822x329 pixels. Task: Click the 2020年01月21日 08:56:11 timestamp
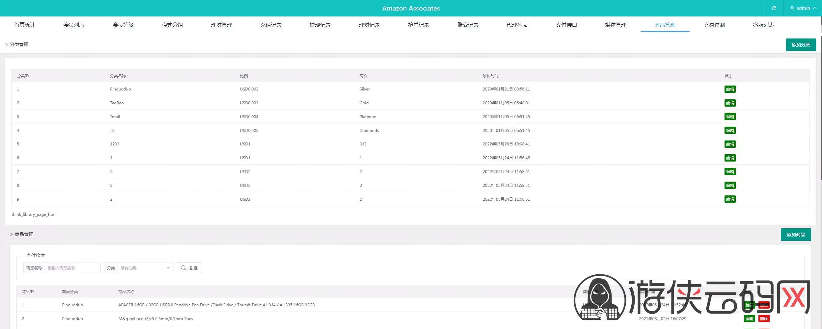click(x=506, y=89)
